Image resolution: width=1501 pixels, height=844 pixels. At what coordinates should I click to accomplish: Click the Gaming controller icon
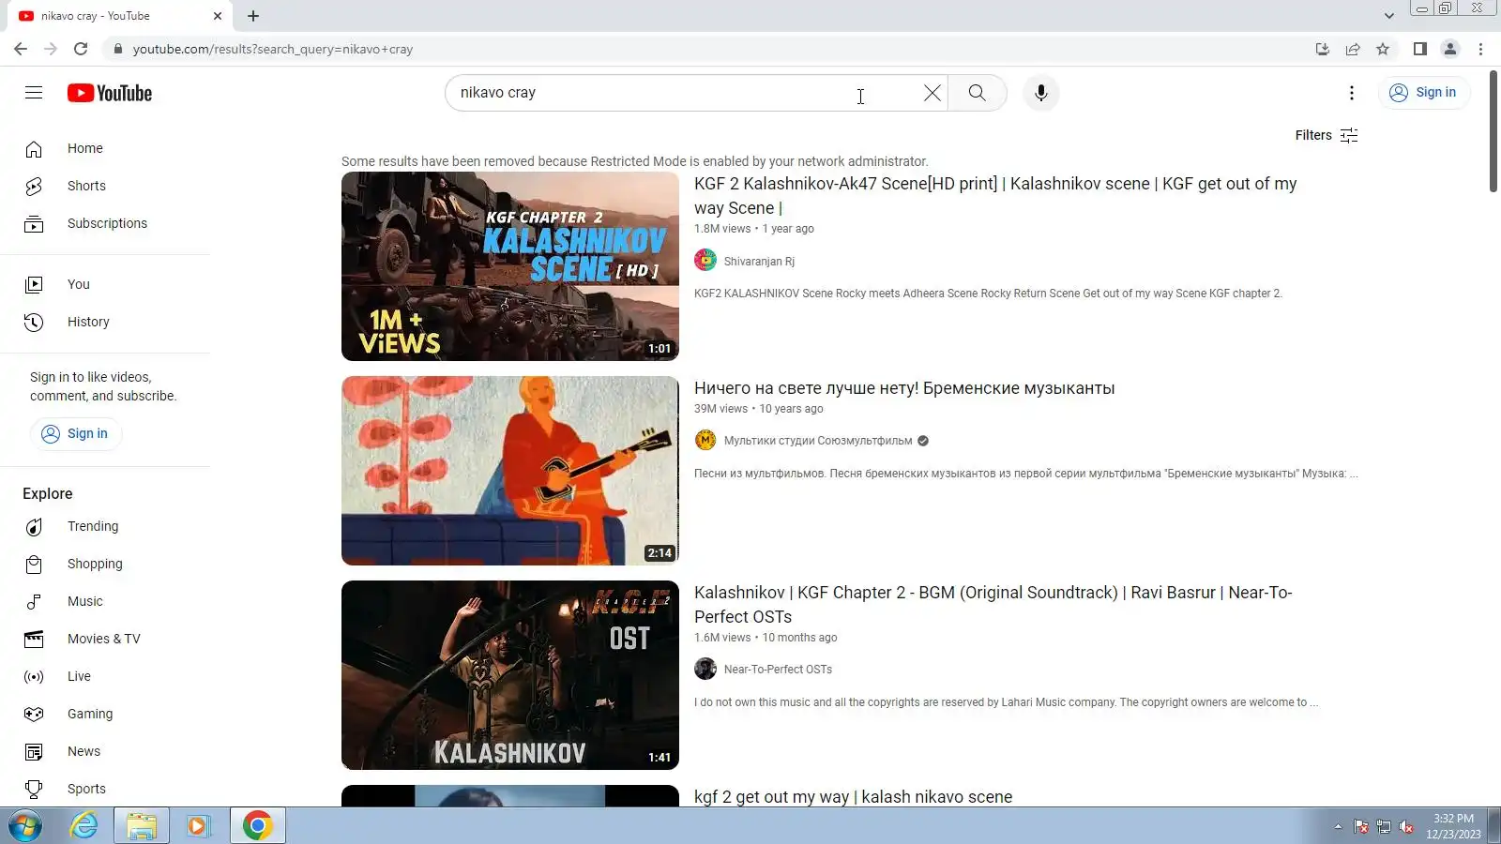pos(34,714)
